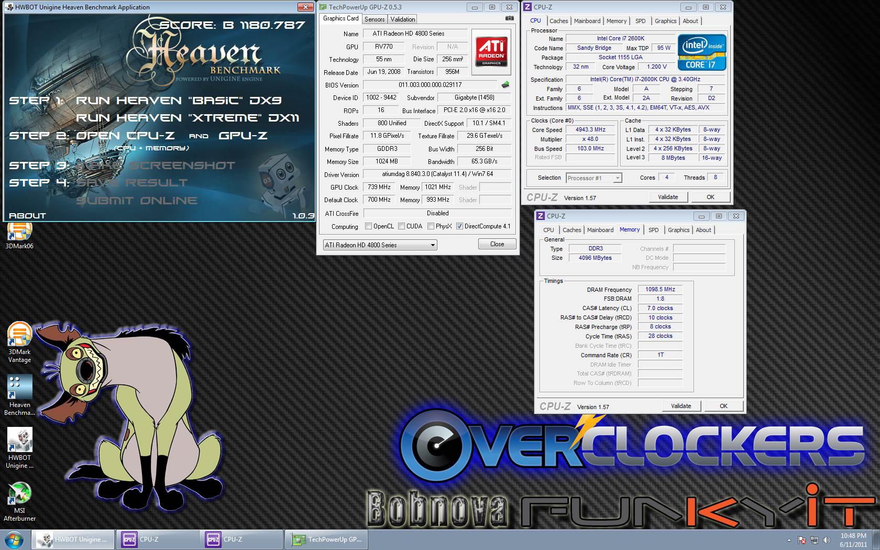This screenshot has width=880, height=550.
Task: Click the GPU Clock 739 MHz field
Action: click(379, 187)
